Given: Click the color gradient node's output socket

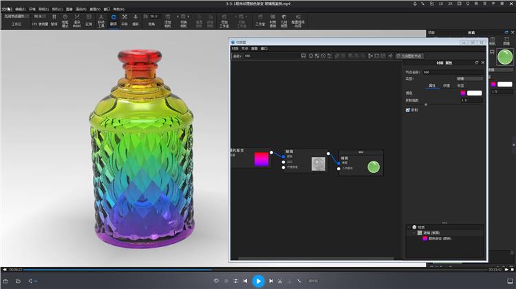Looking at the screenshot, I should (x=272, y=152).
